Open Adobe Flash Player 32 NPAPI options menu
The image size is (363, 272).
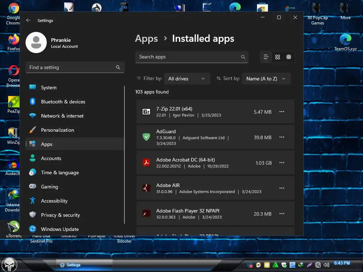pos(282,214)
